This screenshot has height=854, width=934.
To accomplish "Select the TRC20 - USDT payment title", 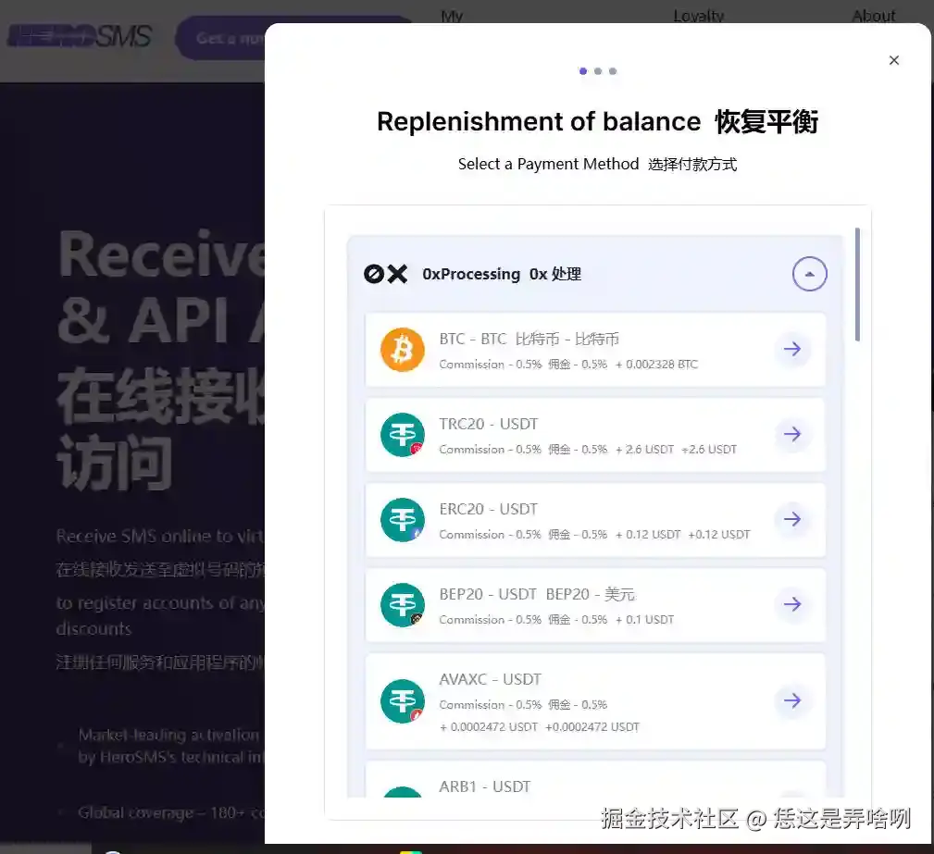I will point(489,424).
